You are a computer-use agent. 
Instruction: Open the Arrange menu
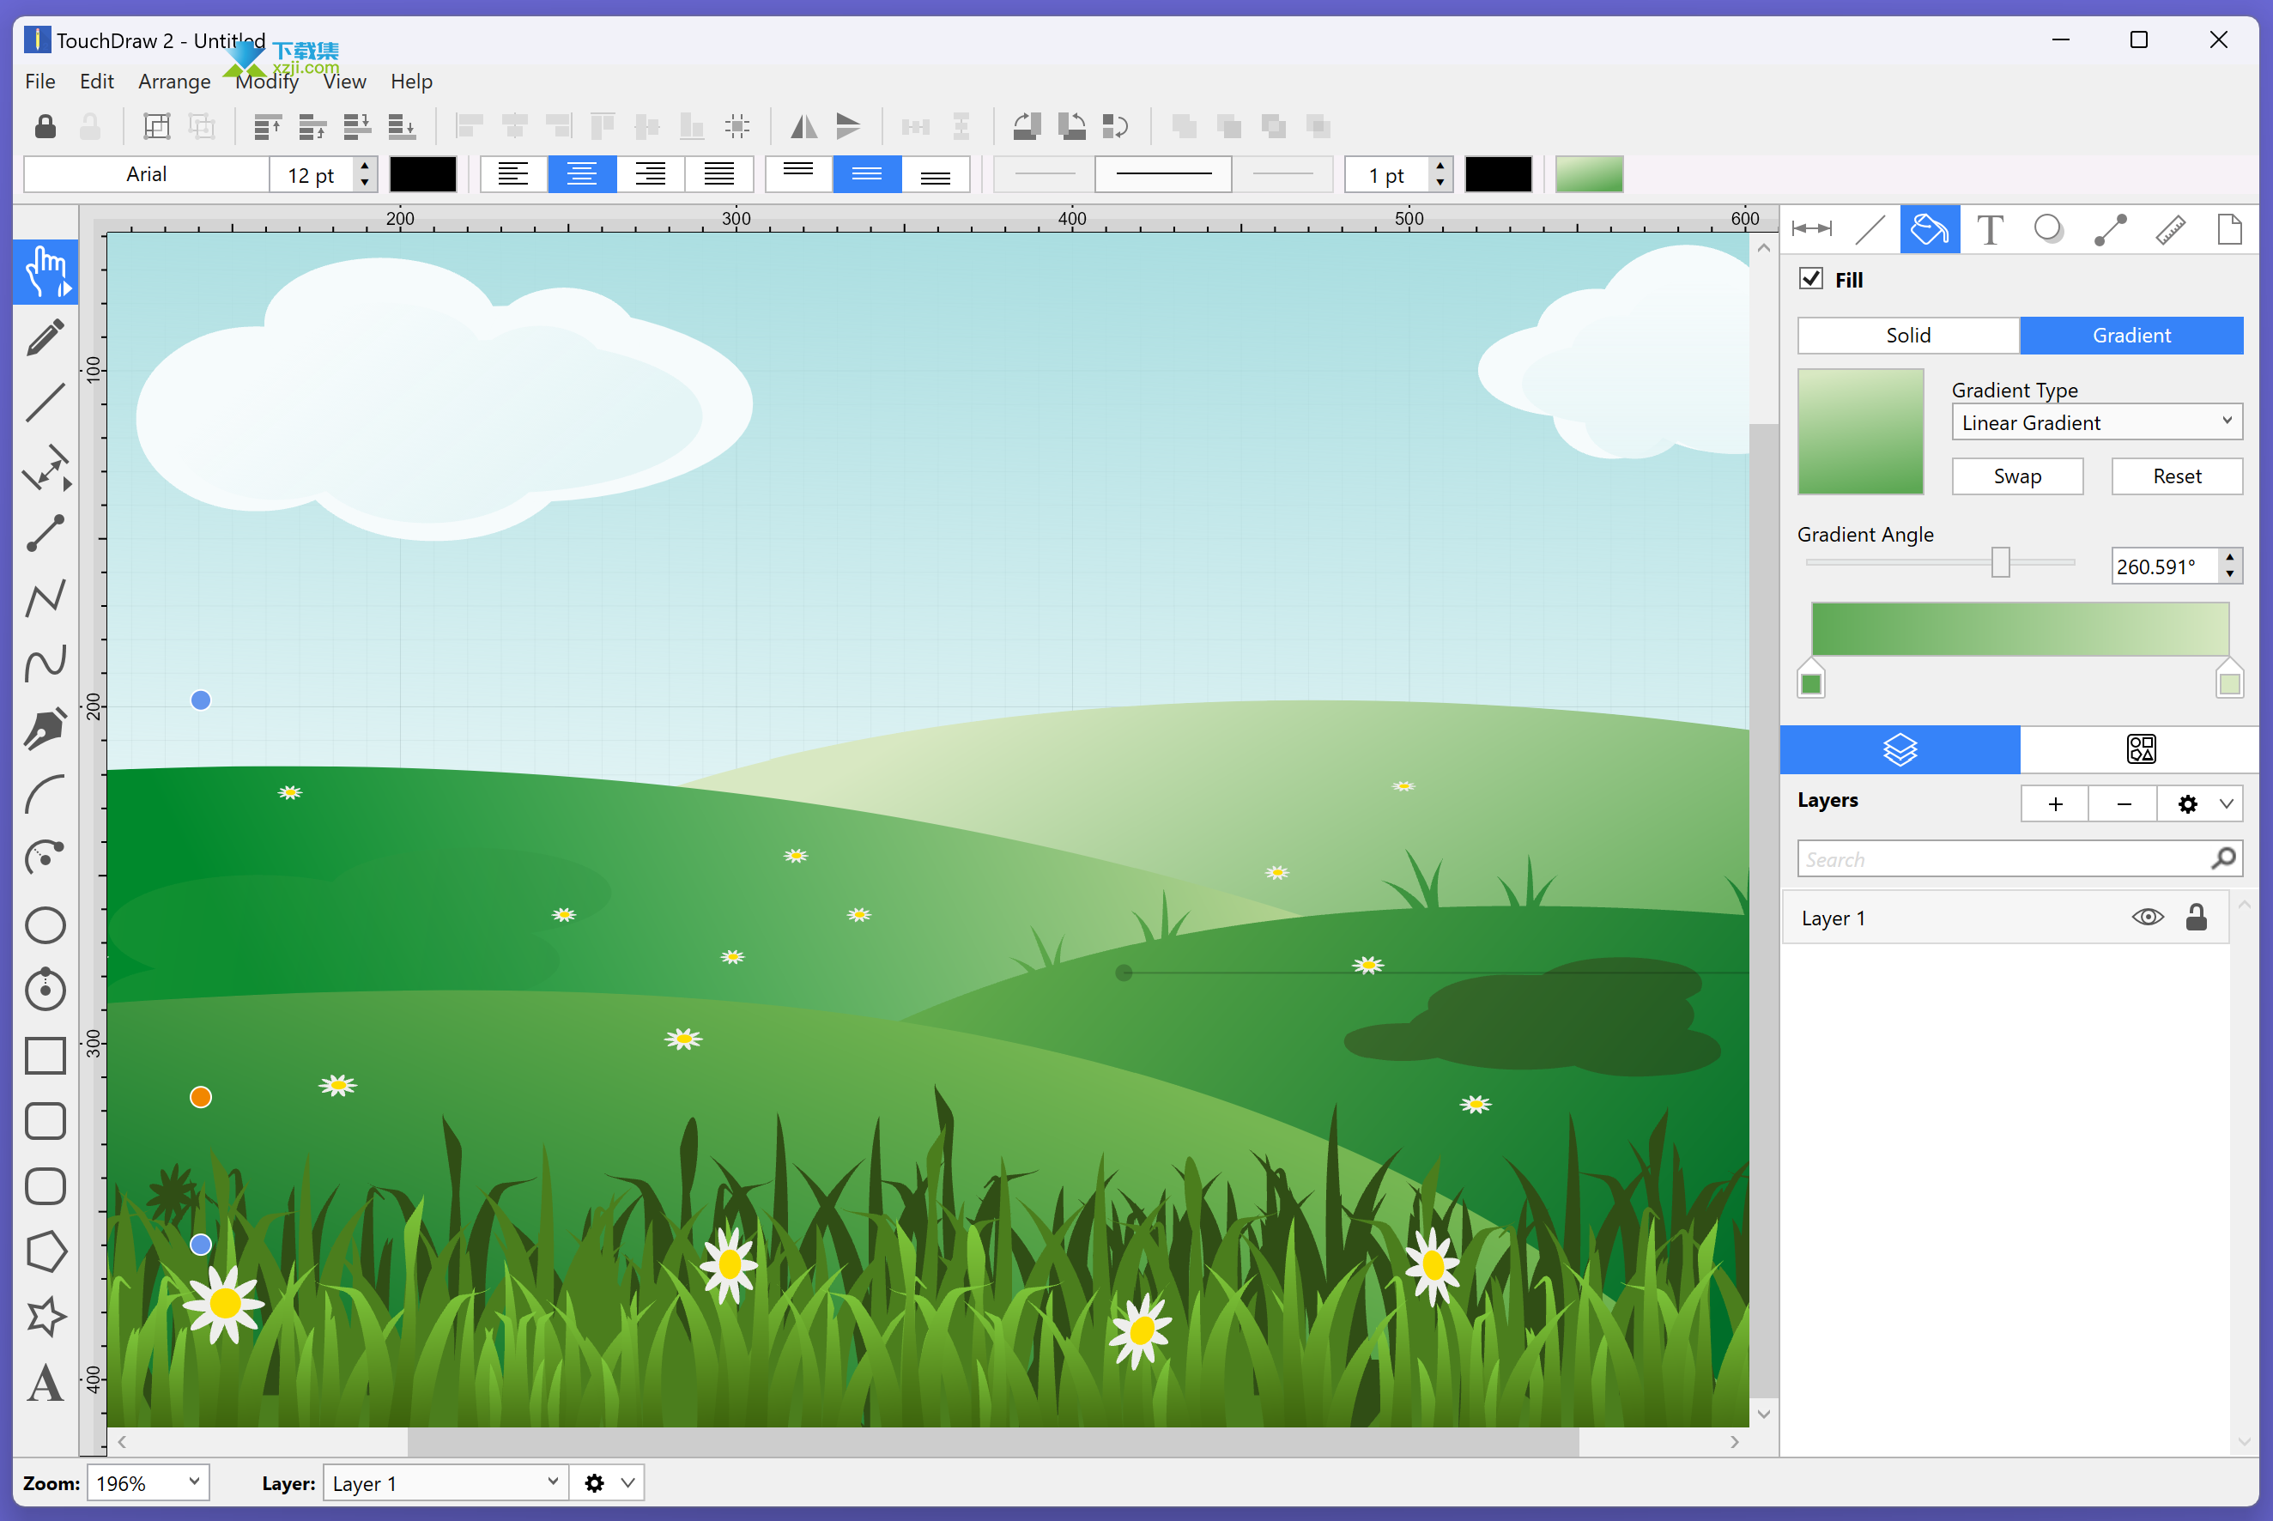click(170, 80)
